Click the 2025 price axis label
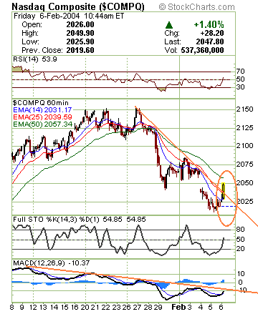Image resolution: width=258 pixels, height=314 pixels. 245,202
